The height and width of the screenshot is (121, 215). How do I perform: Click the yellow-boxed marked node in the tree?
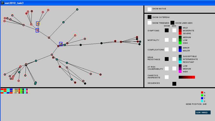38,24
